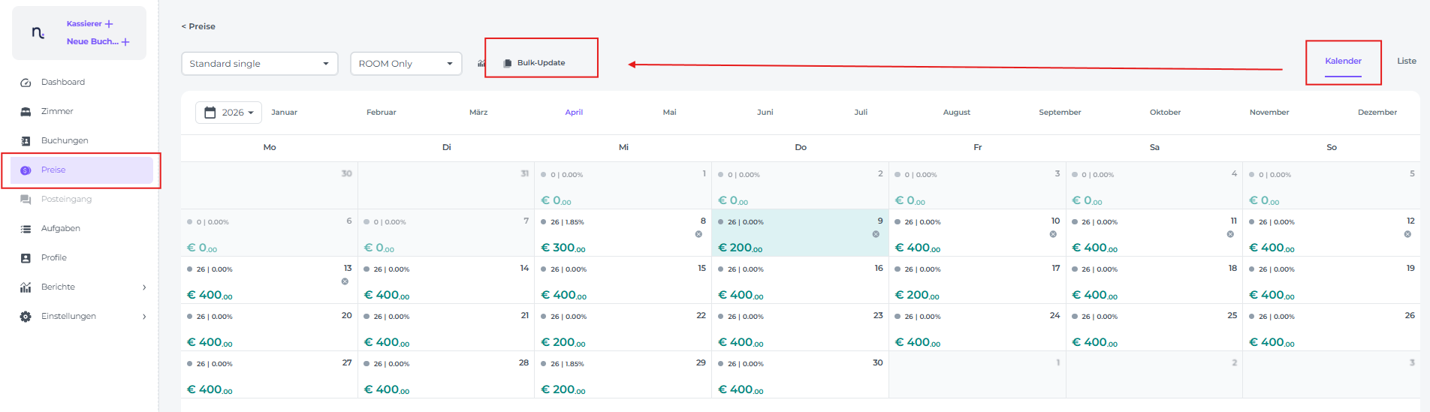The height and width of the screenshot is (412, 1430).
Task: Click the x icon on April 12 cell
Action: pos(1407,234)
